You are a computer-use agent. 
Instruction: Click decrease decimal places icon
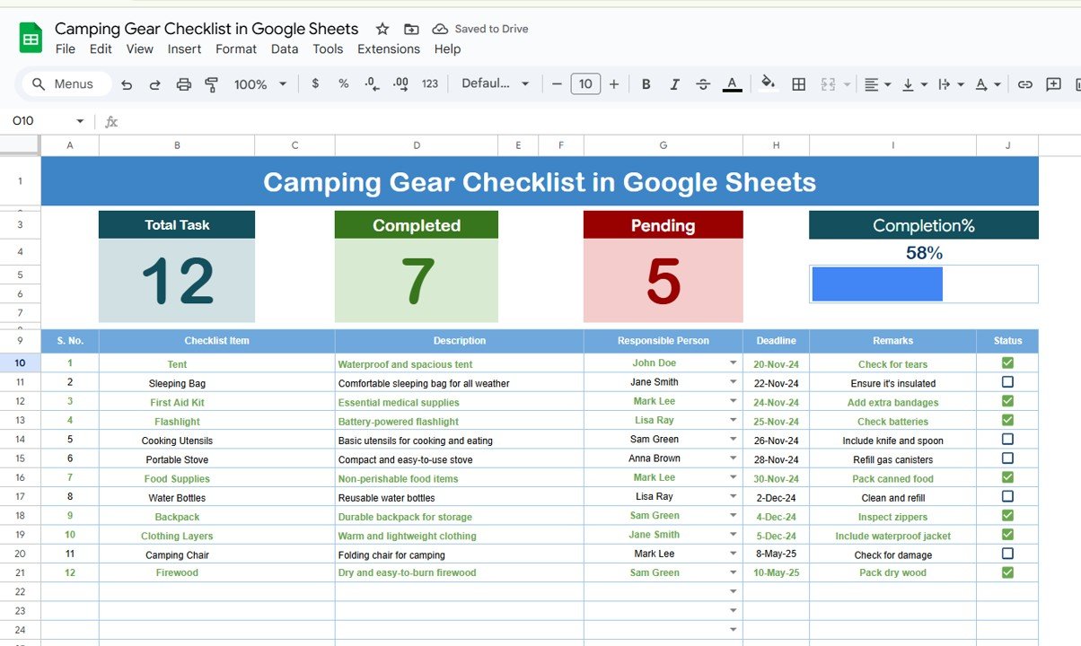372,83
